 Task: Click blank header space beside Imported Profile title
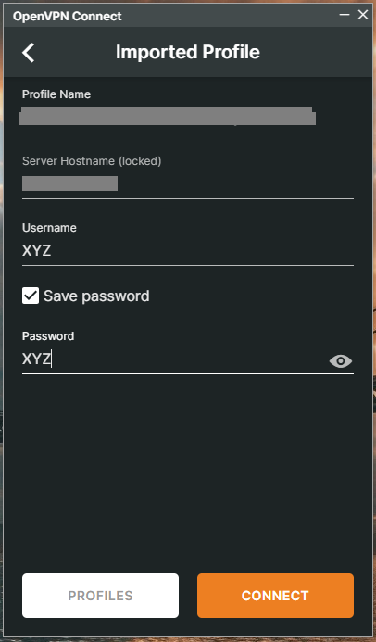pos(315,53)
